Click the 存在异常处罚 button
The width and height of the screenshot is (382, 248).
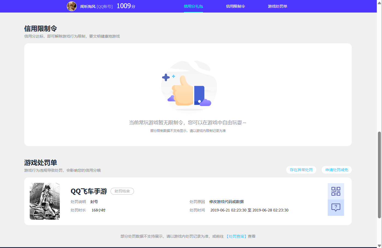(301, 170)
